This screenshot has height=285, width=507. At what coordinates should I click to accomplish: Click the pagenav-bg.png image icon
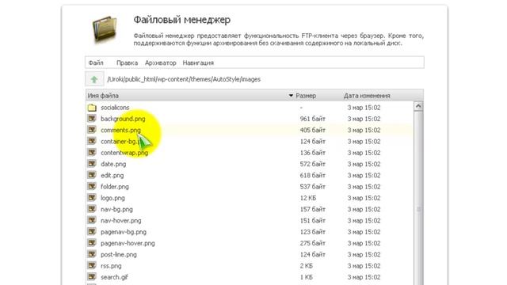point(92,232)
